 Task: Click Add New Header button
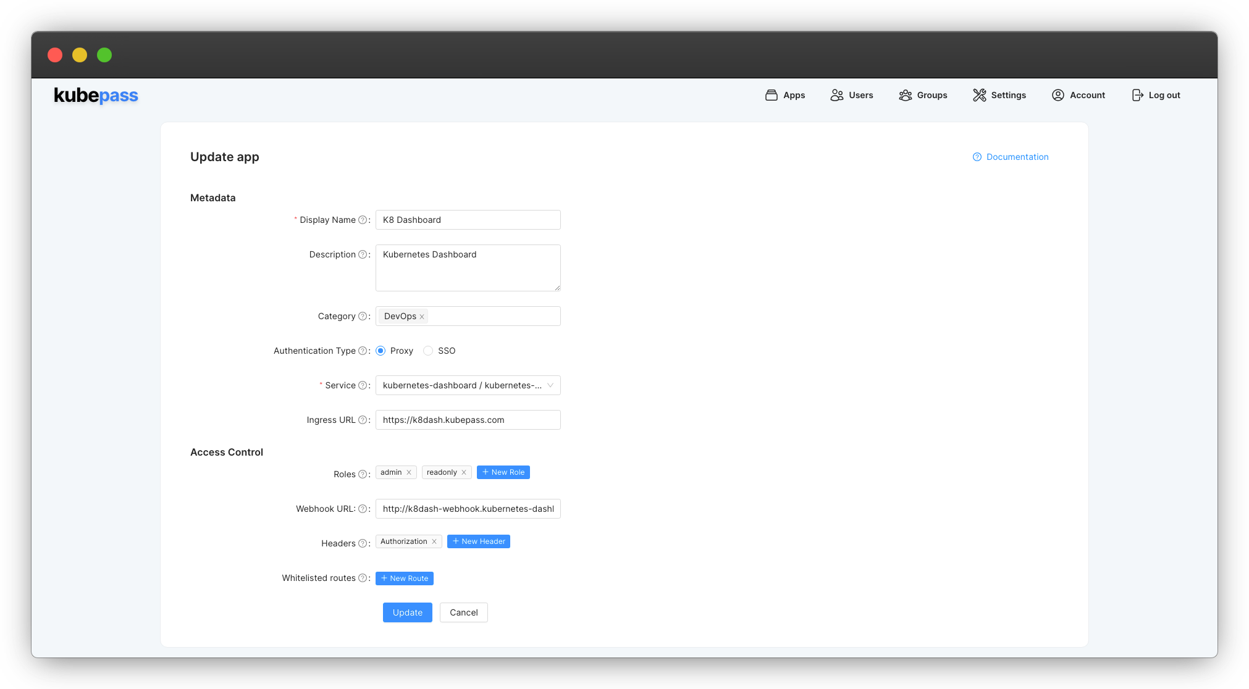coord(477,540)
